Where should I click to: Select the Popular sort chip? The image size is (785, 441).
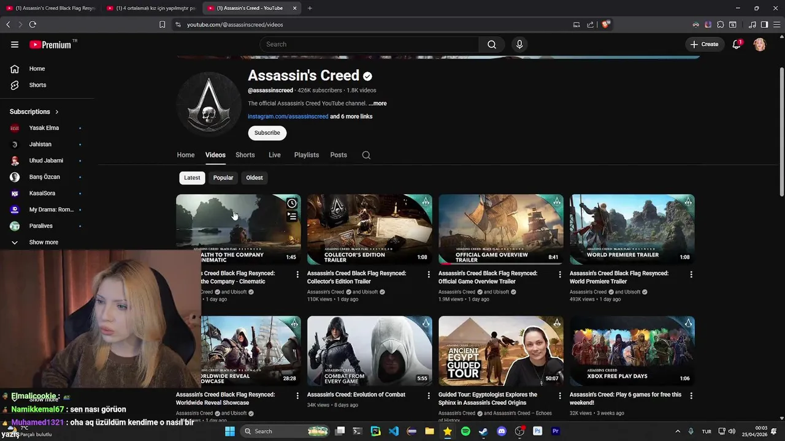223,178
